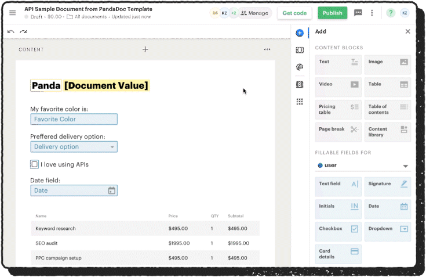This screenshot has width=426, height=277.
Task: Open the All documents folder link
Action: point(87,17)
